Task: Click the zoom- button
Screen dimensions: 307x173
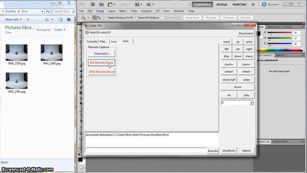Action: point(246,64)
